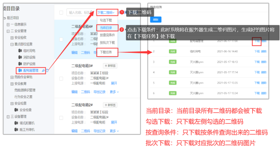The width and height of the screenshot is (280, 152).
Task: Click the green 完成 status badge in row 3
Action: point(172,62)
